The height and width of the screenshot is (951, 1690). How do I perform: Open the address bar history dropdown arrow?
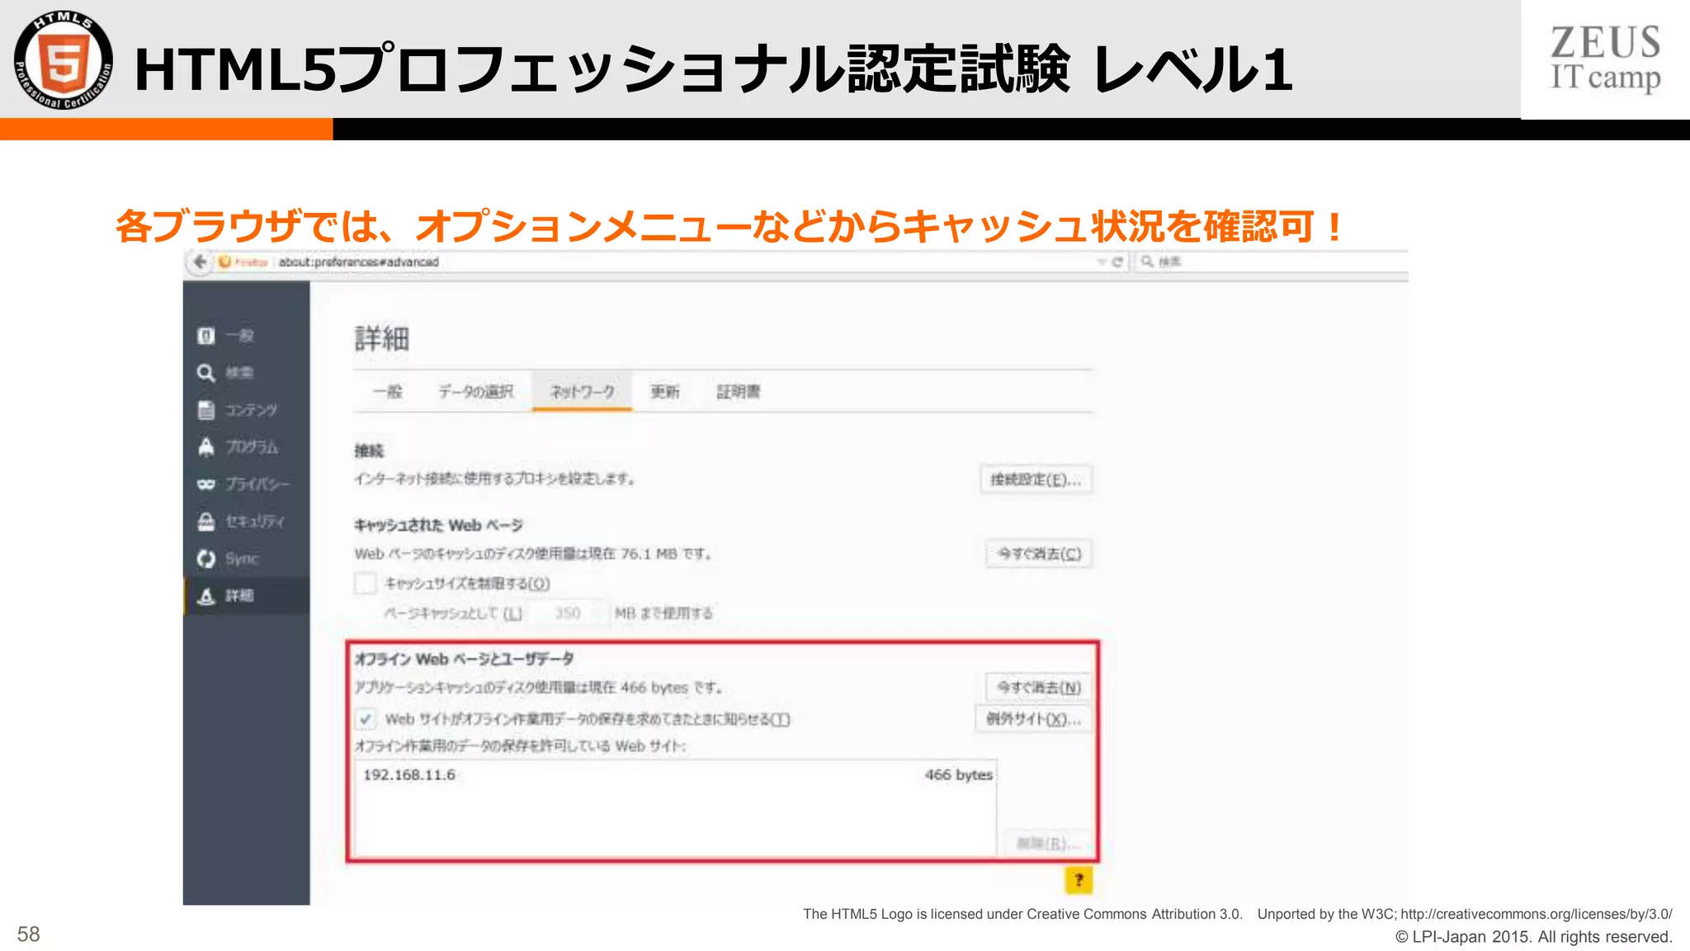(1101, 263)
